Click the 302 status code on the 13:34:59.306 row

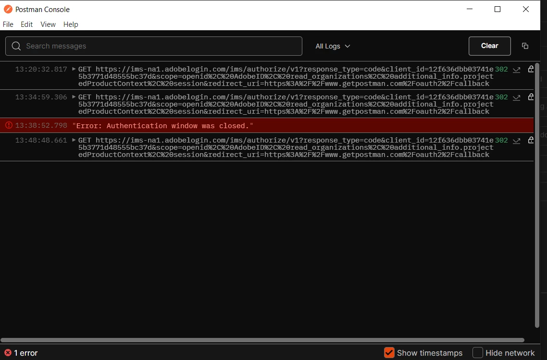(x=501, y=97)
